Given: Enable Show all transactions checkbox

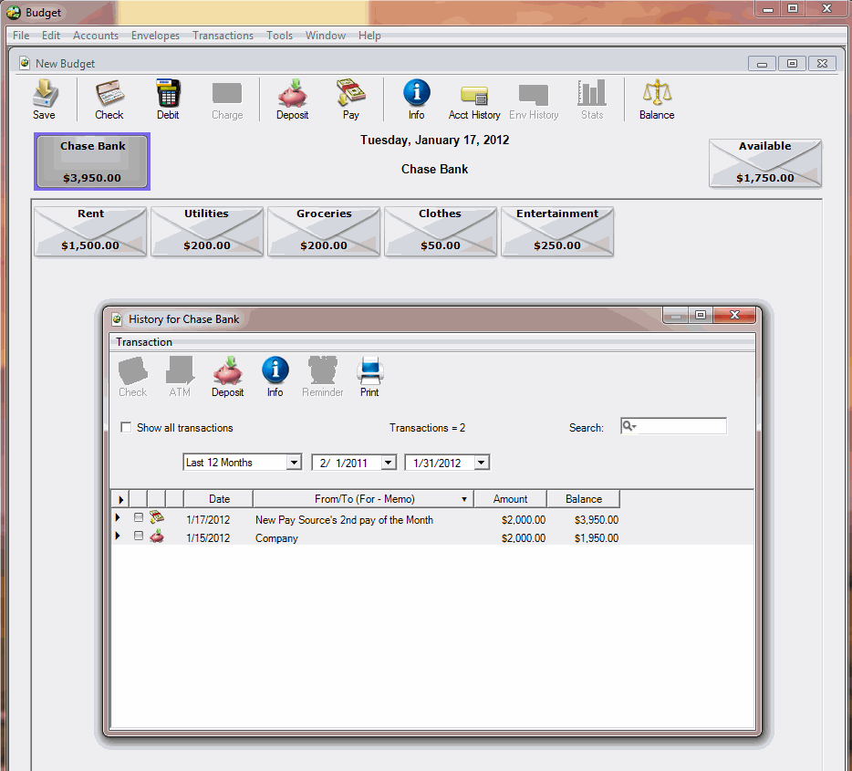Looking at the screenshot, I should pos(127,428).
